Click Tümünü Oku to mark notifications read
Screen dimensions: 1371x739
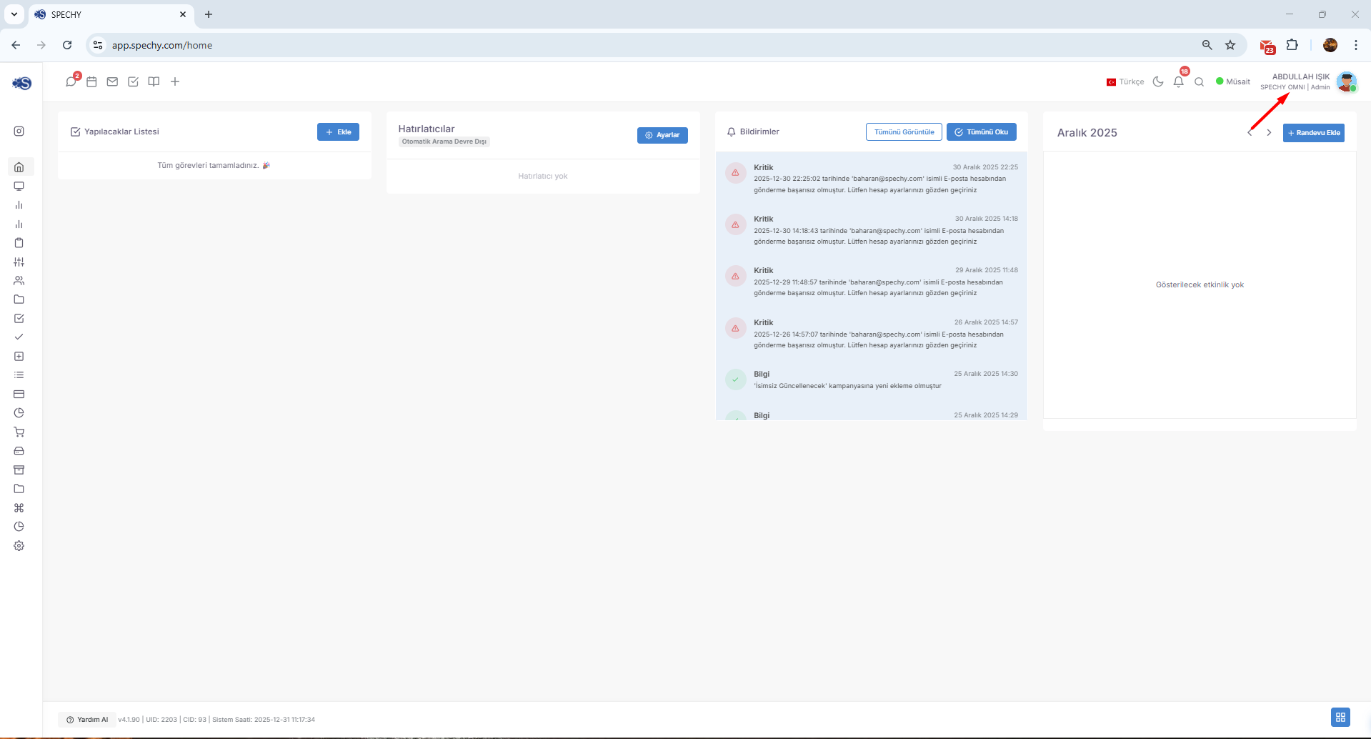point(982,132)
